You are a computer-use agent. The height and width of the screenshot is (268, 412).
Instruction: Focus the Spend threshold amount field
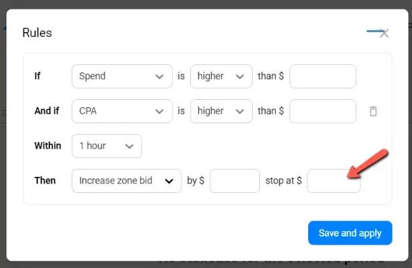(x=323, y=76)
